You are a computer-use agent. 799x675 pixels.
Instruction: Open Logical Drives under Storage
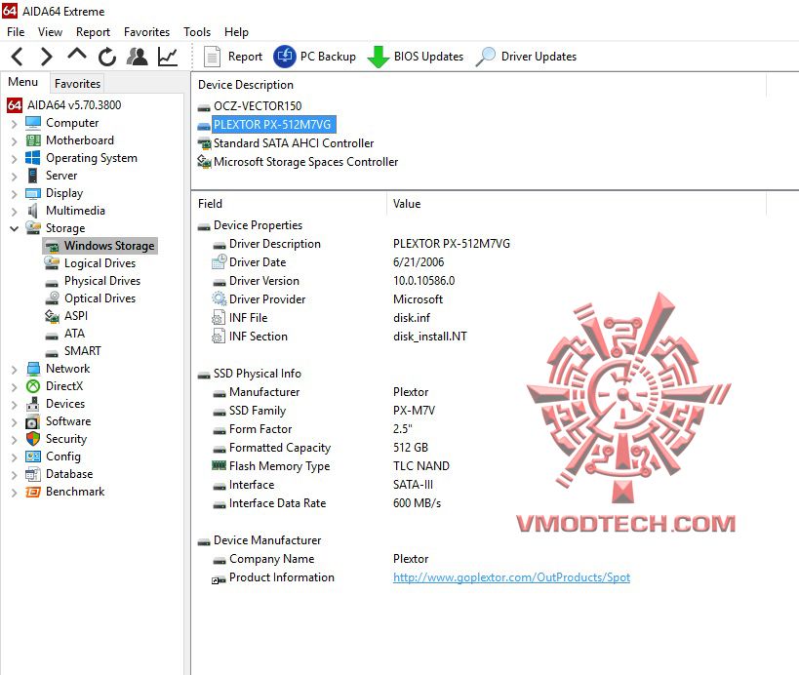tap(100, 263)
